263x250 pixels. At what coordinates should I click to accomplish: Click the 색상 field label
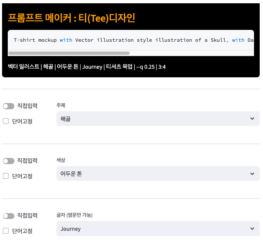61,160
